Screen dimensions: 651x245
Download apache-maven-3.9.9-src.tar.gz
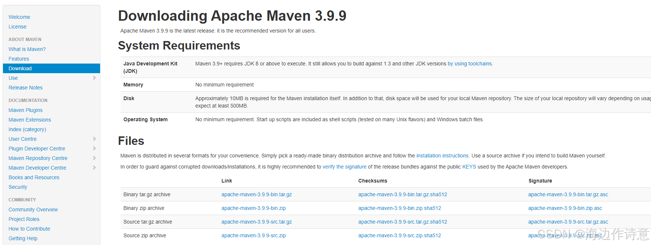point(257,222)
